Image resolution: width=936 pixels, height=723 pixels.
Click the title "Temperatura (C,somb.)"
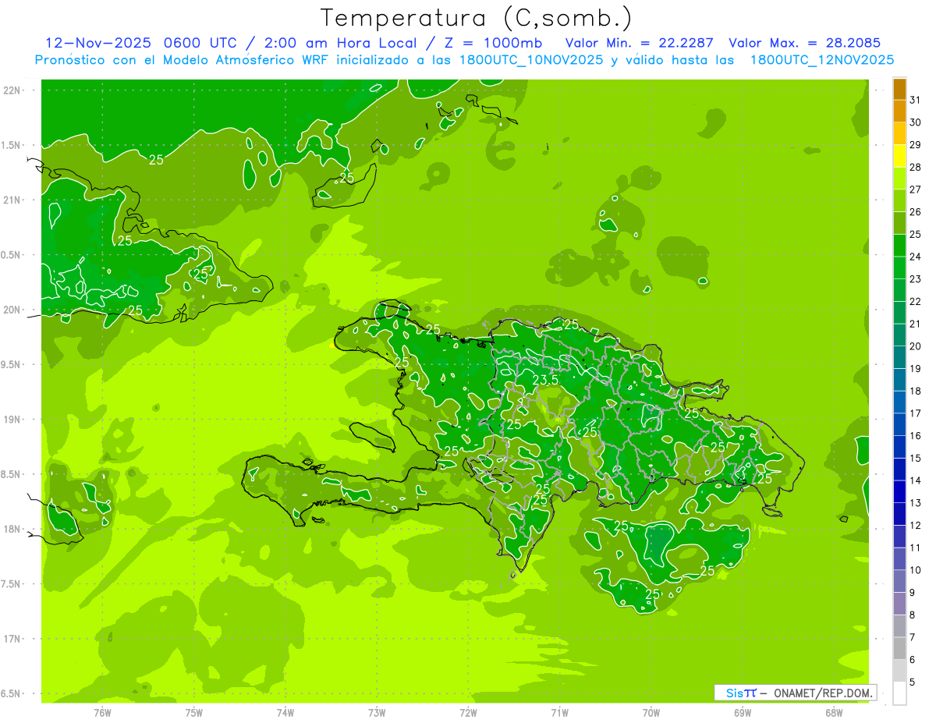pos(477,18)
